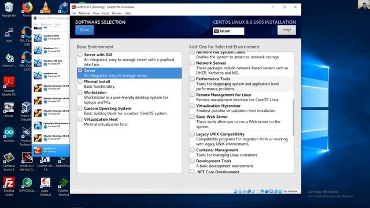Image resolution: width=370 pixels, height=208 pixels.
Task: Click the latam keyboard layout field
Action: [x=228, y=31]
